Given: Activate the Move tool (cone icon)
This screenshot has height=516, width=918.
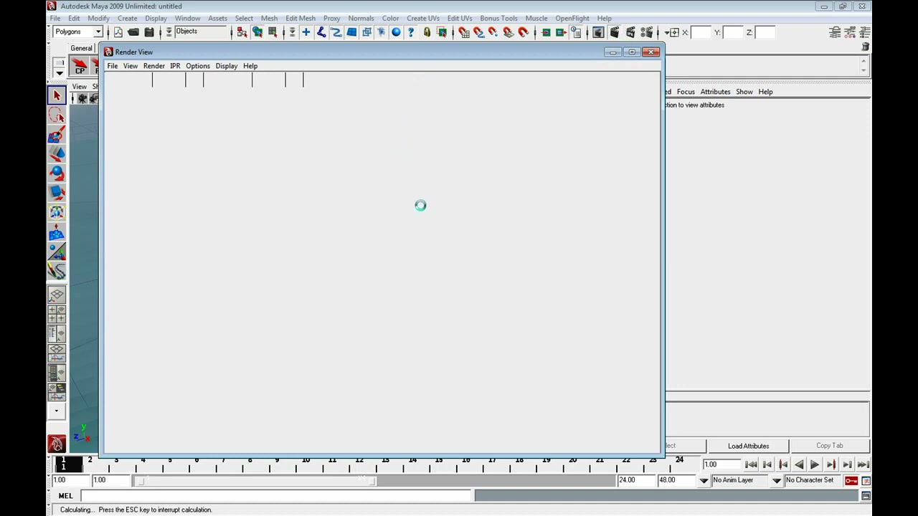Looking at the screenshot, I should 57,153.
